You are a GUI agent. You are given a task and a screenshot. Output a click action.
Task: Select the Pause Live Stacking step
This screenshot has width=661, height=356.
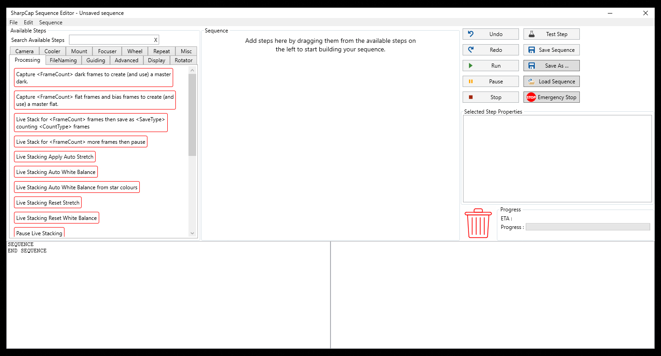[x=39, y=233]
